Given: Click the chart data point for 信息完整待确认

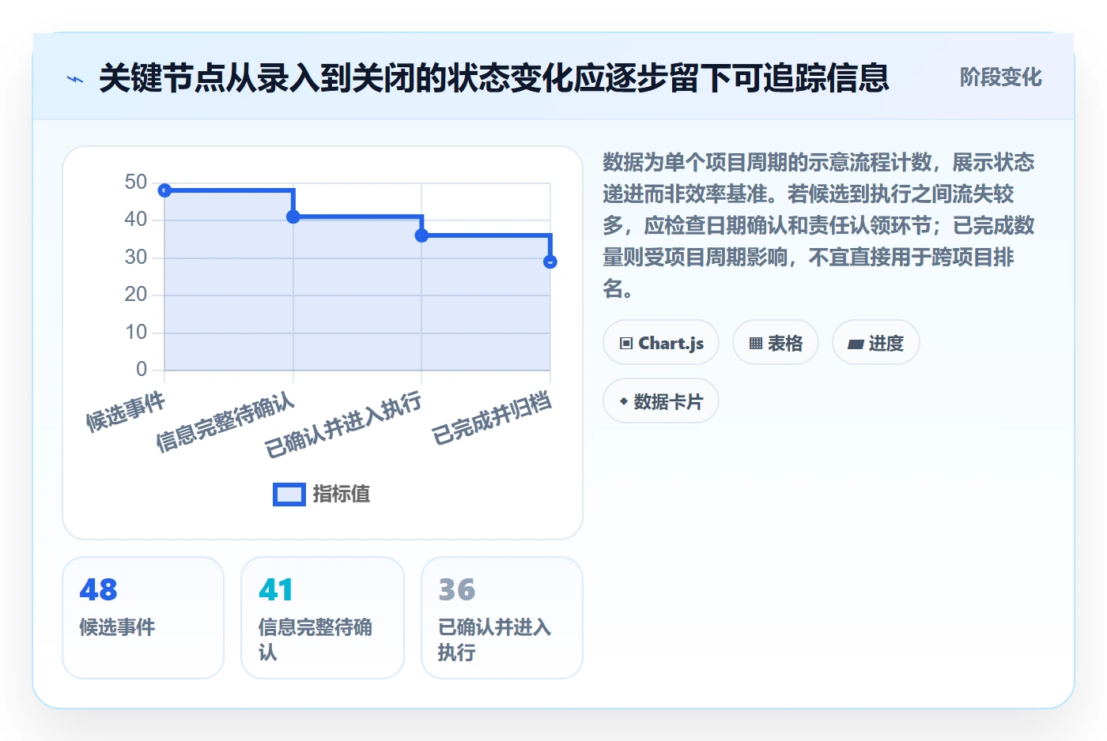Looking at the screenshot, I should coord(293,216).
